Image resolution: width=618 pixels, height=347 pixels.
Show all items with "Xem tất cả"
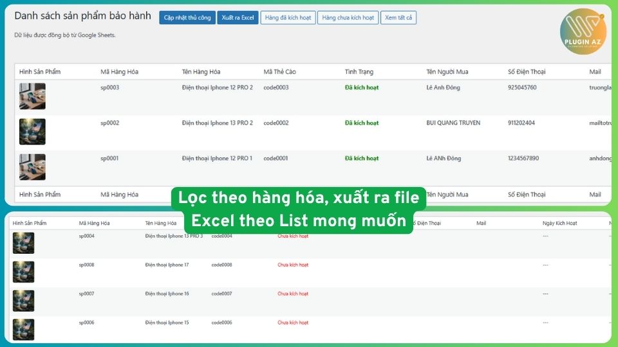coord(398,18)
